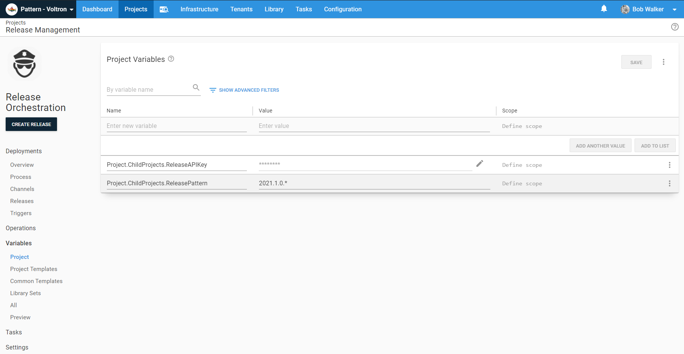684x354 pixels.
Task: Open the overflow menu next to the Save button
Action: point(664,62)
